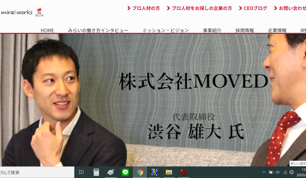The width and height of the screenshot is (306, 178).
Task: Open the お問い合わせ link
Action: tap(290, 8)
